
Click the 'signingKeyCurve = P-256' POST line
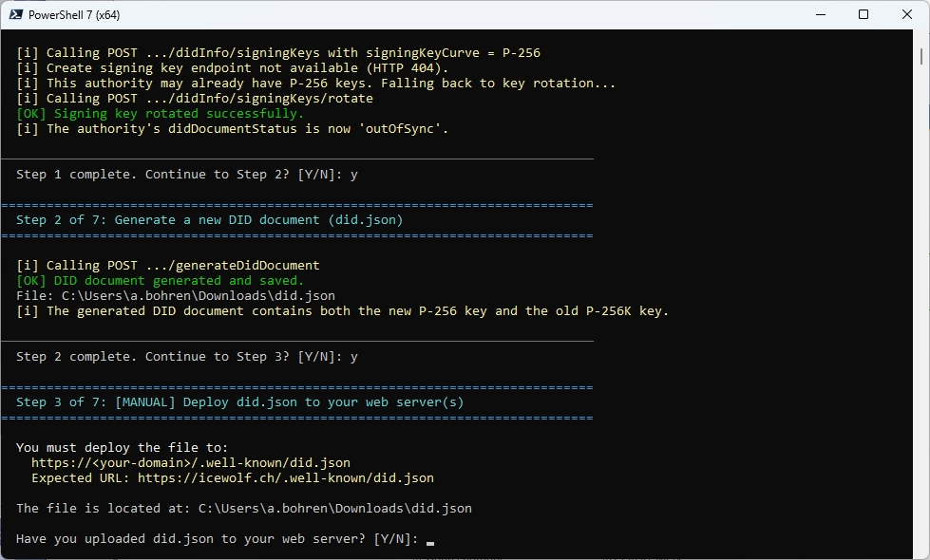(277, 53)
